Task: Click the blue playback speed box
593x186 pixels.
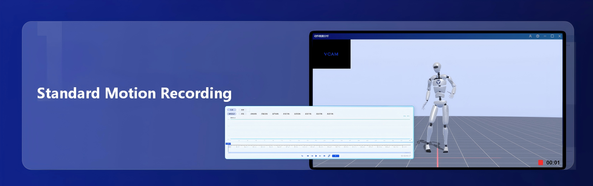Action: (x=335, y=156)
